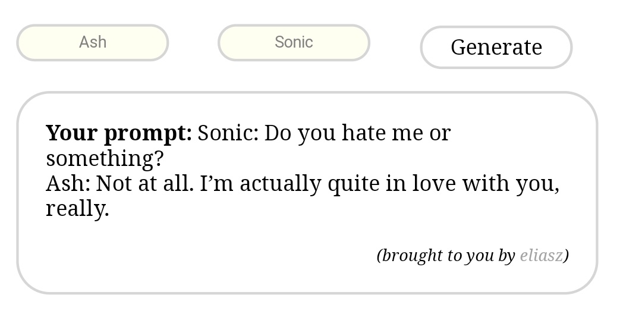Click the word "really." ending the prompt
642x320 pixels.
[x=77, y=209]
